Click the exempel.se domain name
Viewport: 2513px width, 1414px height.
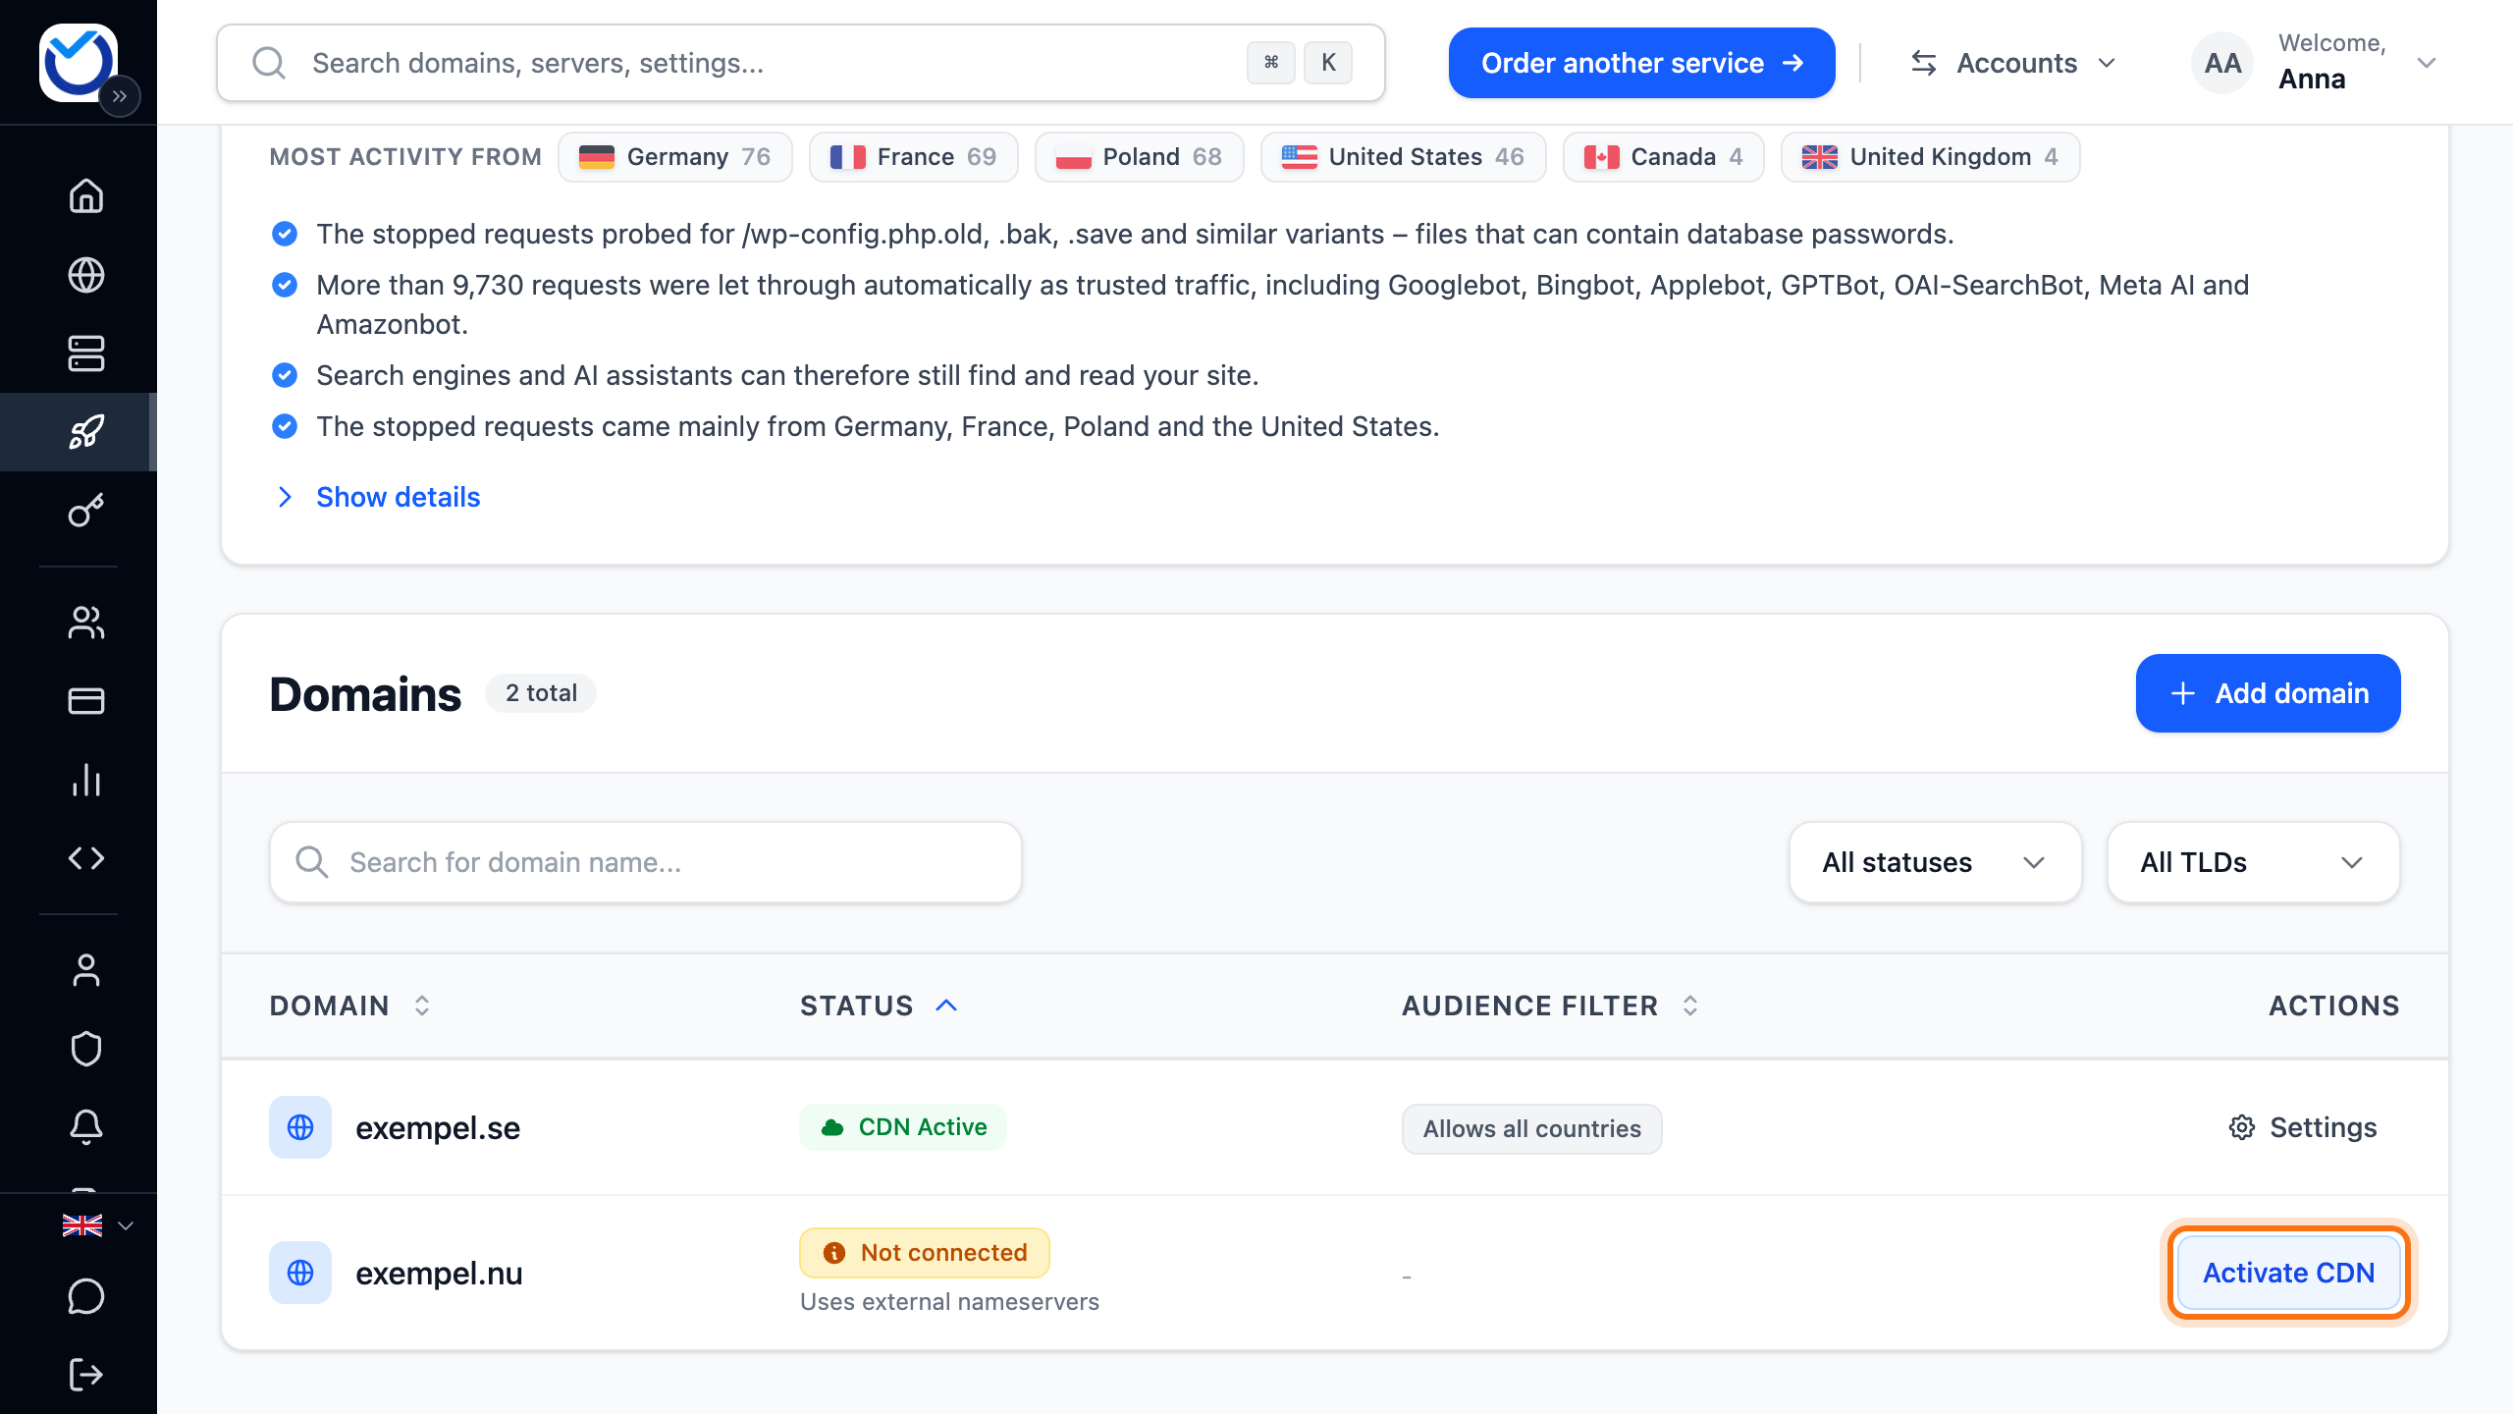(x=438, y=1128)
